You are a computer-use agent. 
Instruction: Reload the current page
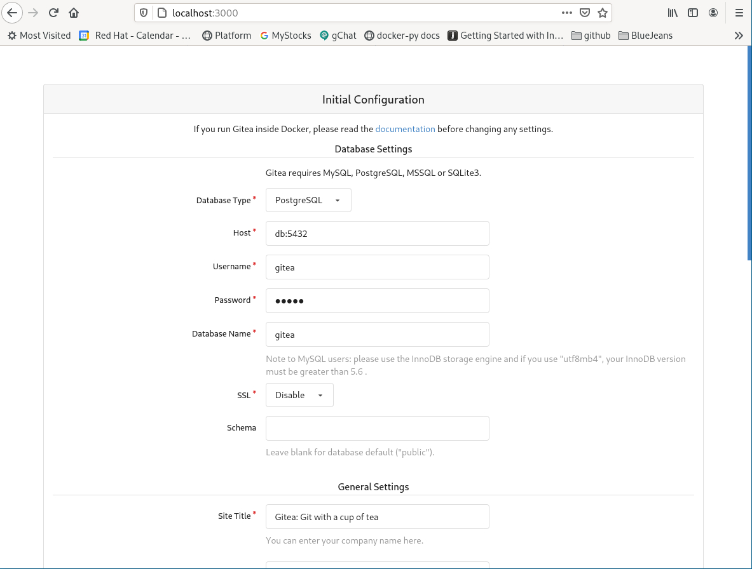(54, 13)
